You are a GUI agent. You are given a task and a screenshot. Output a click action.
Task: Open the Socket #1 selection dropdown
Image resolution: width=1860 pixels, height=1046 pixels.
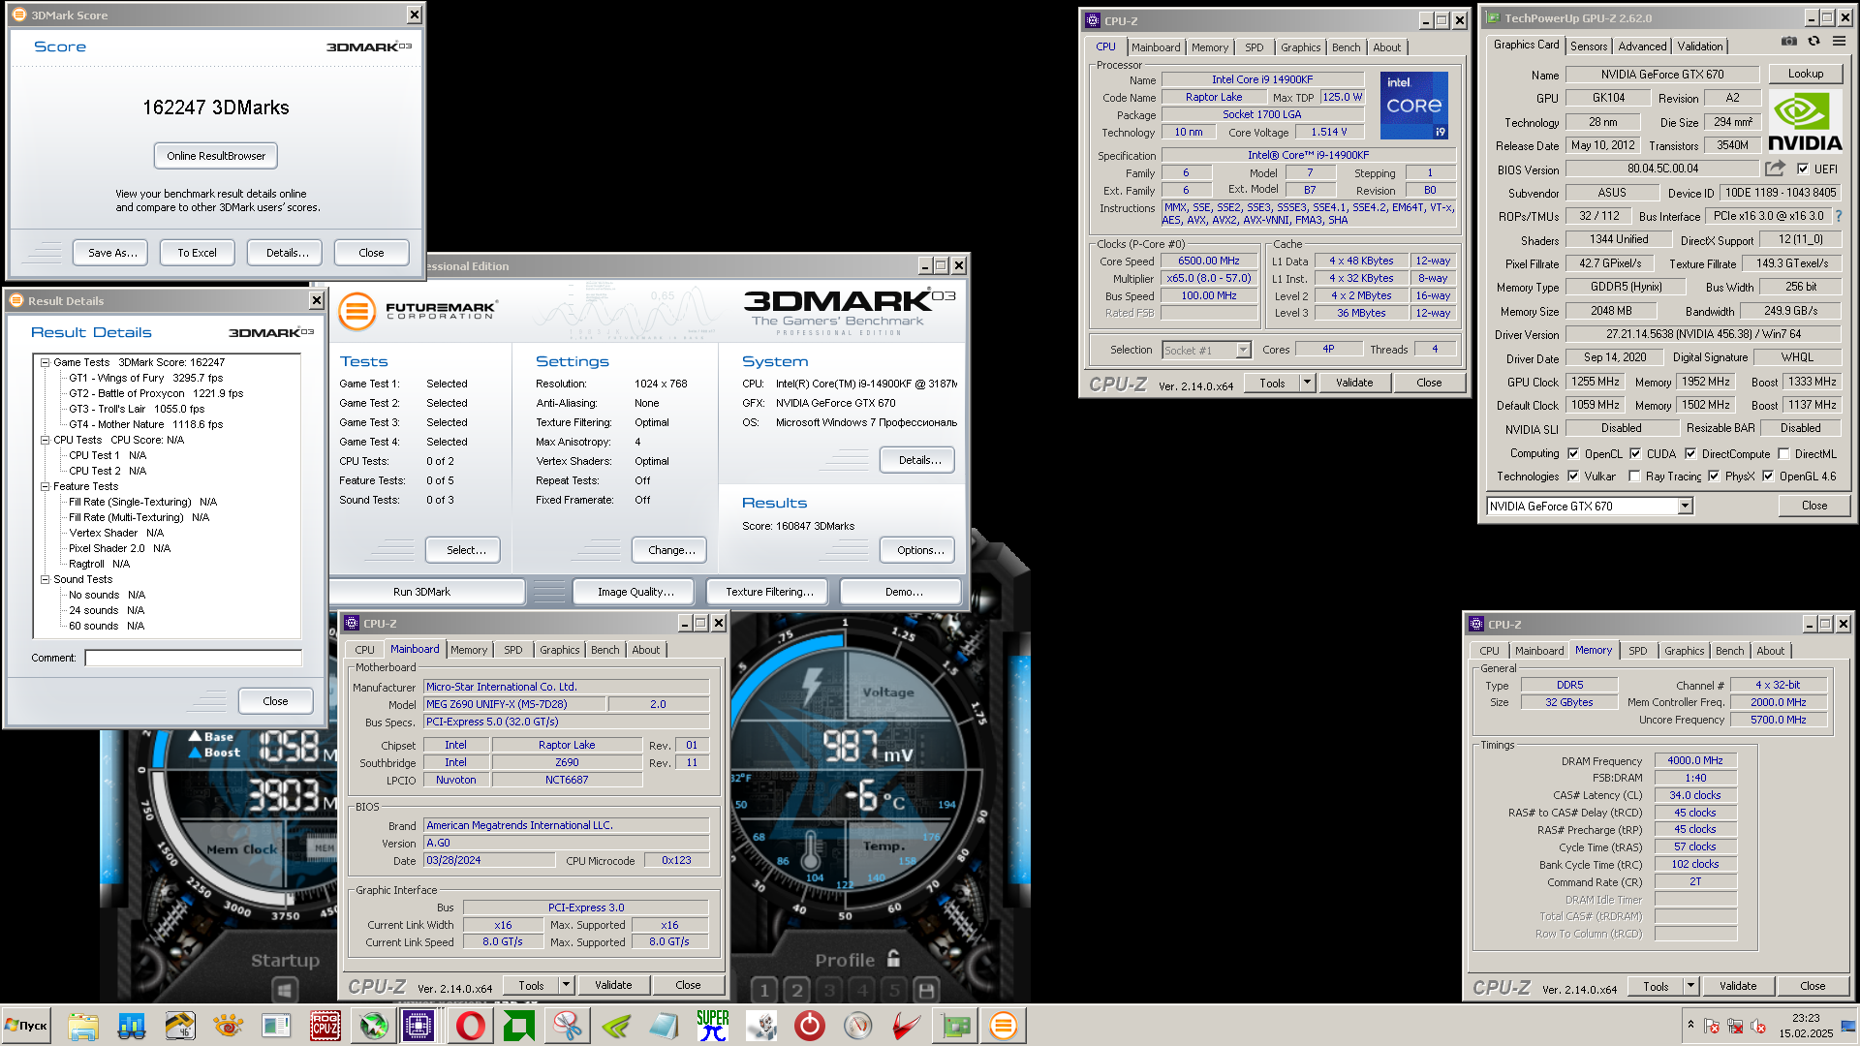(1243, 350)
